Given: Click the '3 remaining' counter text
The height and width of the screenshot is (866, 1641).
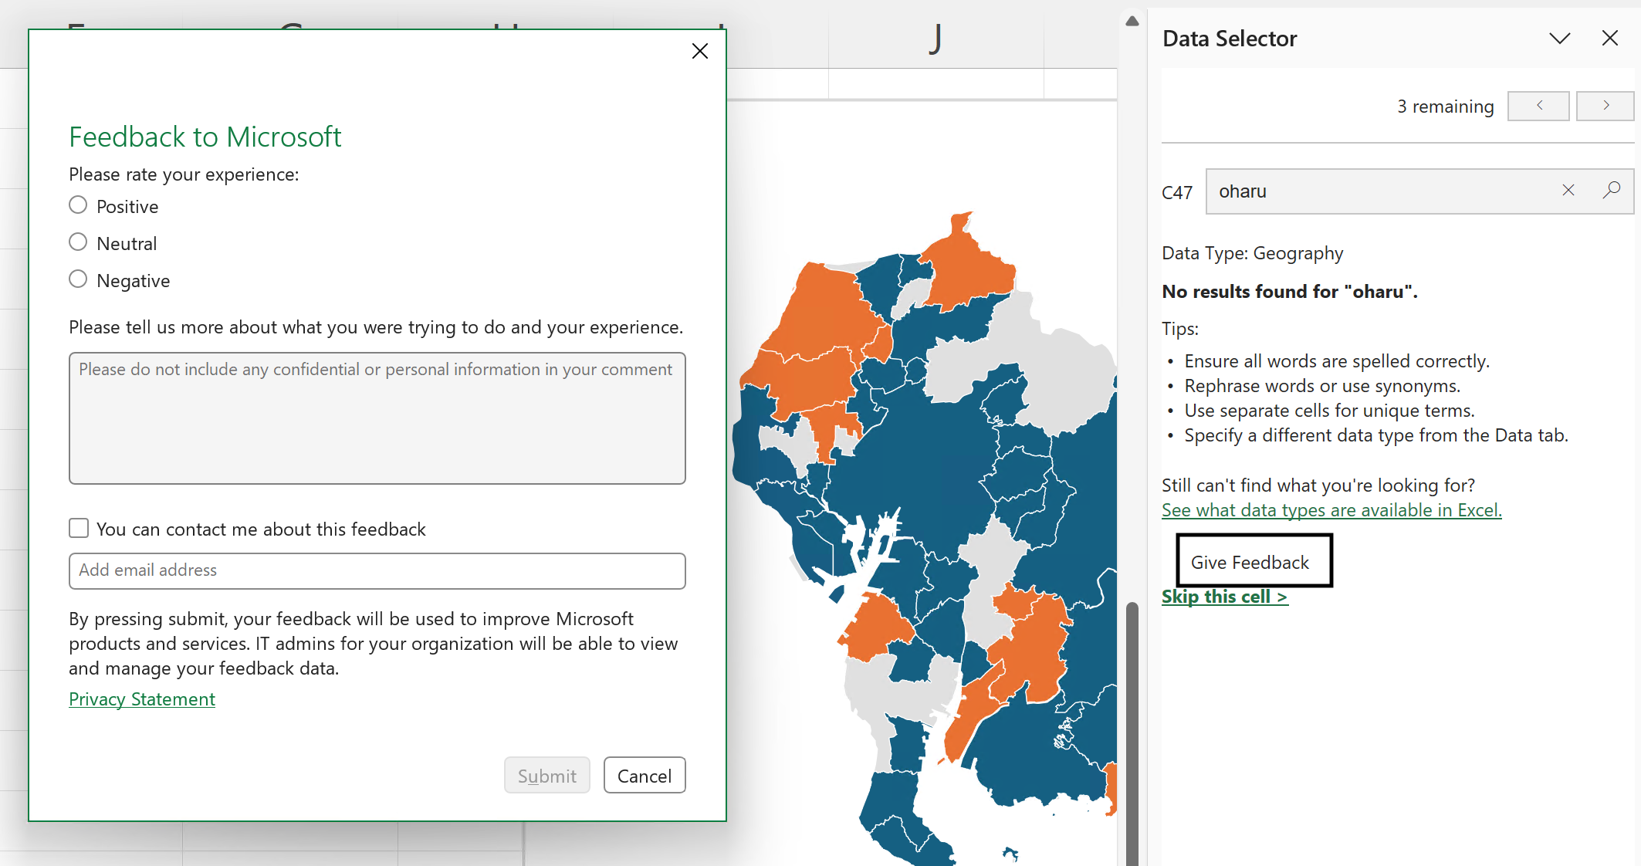Looking at the screenshot, I should [x=1445, y=107].
